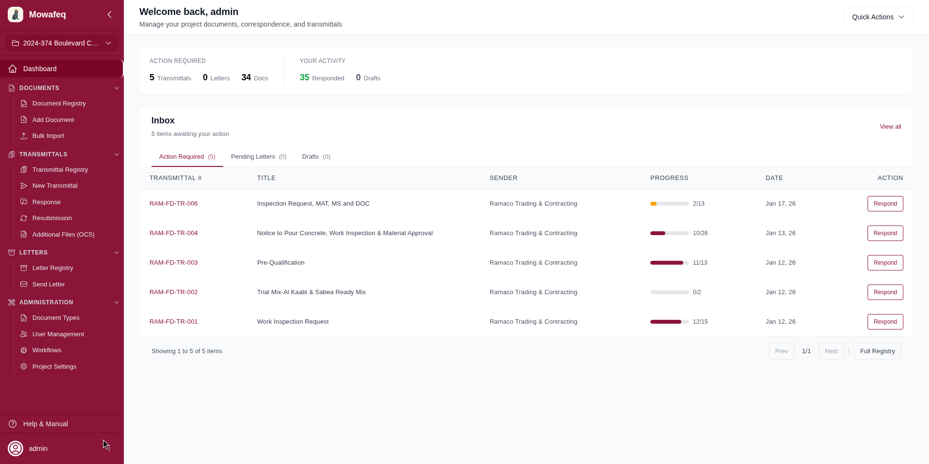Switch to the Drafts tab
Screen dimensions: 929x464
click(315, 157)
